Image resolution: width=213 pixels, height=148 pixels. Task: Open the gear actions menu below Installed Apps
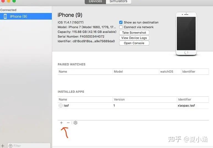[75, 123]
